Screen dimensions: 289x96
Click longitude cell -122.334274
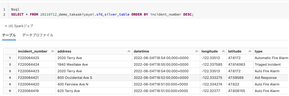(213, 84)
